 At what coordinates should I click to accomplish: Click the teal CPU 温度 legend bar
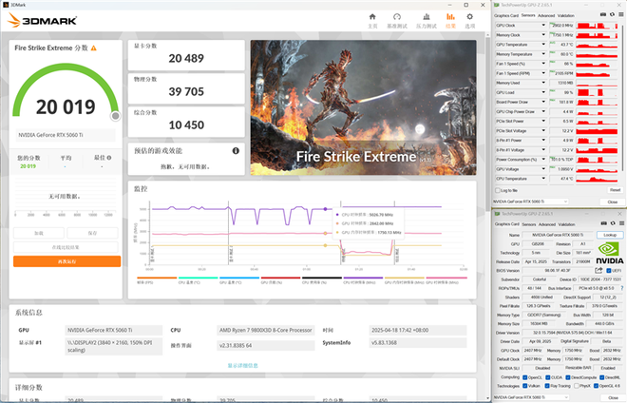(198, 278)
